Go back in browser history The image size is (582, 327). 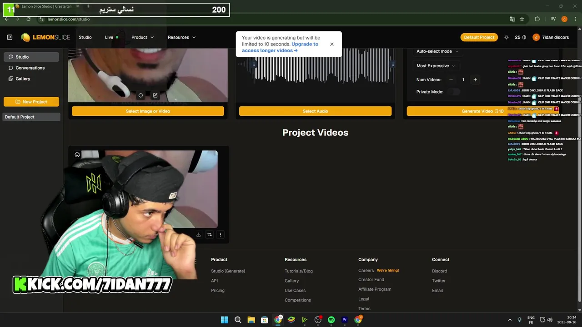tap(6, 19)
